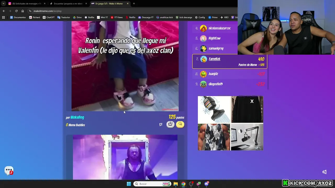Viewport: 335px width, 188px height.
Task: Click the makeitmeme.com address bar
Action: click(131, 11)
